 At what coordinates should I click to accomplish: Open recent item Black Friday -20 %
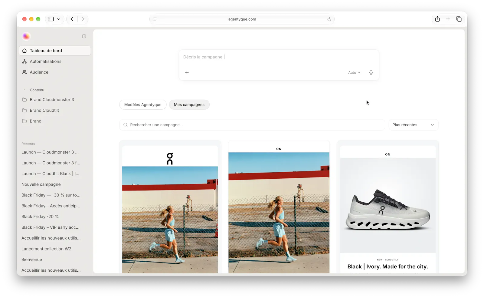40,217
